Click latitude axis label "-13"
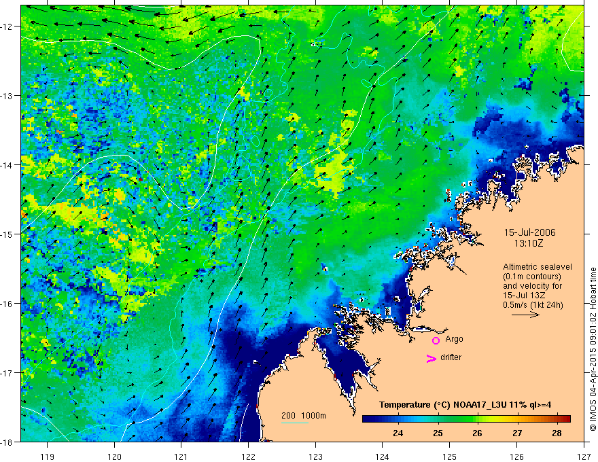Image resolution: width=598 pixels, height=462 pixels. [7, 96]
